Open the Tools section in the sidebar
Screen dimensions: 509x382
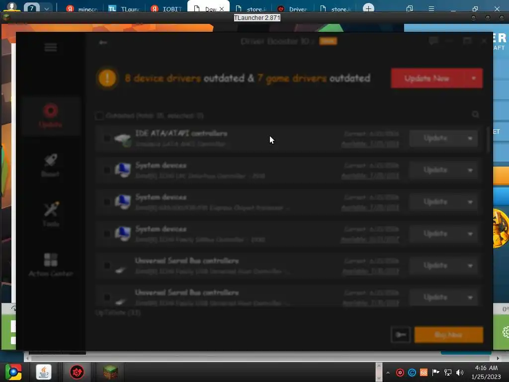(51, 214)
